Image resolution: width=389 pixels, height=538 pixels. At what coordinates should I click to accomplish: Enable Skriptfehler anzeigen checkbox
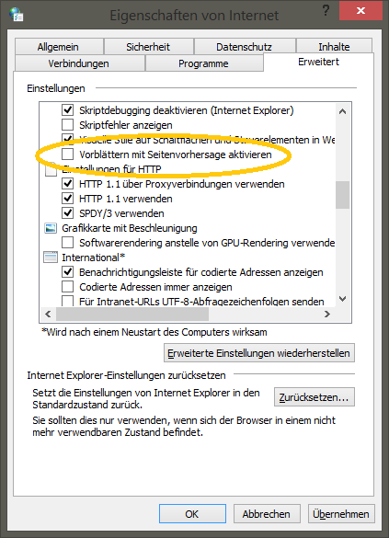point(67,125)
